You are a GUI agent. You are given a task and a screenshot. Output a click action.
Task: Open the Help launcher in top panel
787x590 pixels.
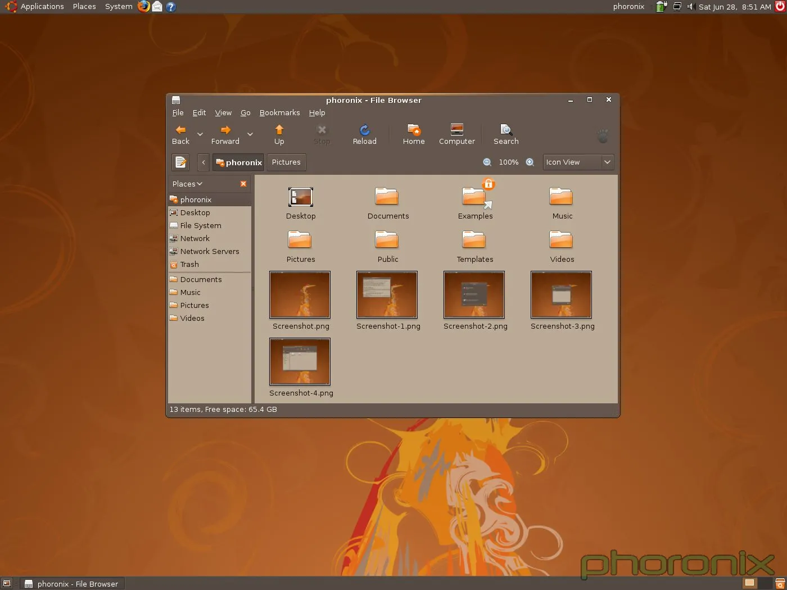pyautogui.click(x=171, y=7)
